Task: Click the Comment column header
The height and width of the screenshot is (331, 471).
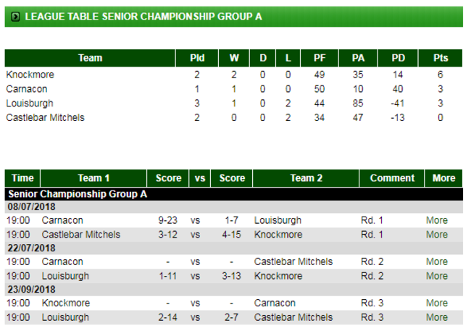Action: coord(391,177)
